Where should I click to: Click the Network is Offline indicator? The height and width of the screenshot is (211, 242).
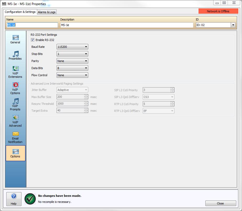click(x=218, y=11)
